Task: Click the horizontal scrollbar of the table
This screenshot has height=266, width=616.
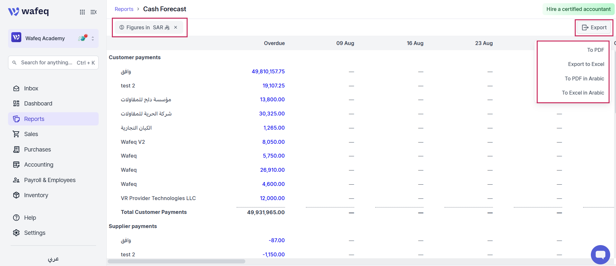Action: pyautogui.click(x=176, y=261)
